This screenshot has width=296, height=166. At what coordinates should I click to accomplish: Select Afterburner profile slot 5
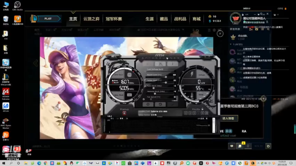pos(203,113)
